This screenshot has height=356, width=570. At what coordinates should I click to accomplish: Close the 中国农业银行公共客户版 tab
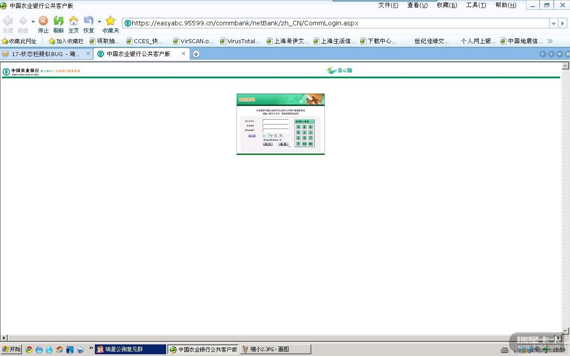[x=183, y=53]
